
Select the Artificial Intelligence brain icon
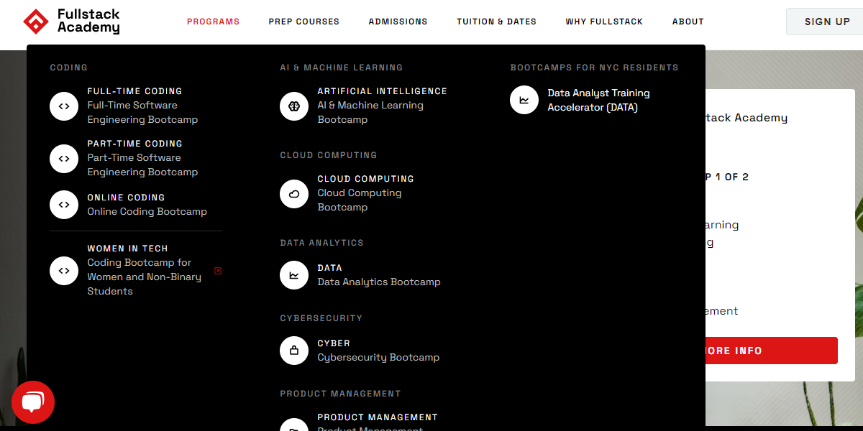(x=294, y=105)
